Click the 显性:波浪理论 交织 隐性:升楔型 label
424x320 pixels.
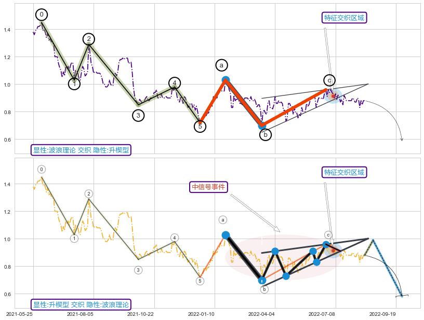point(81,150)
